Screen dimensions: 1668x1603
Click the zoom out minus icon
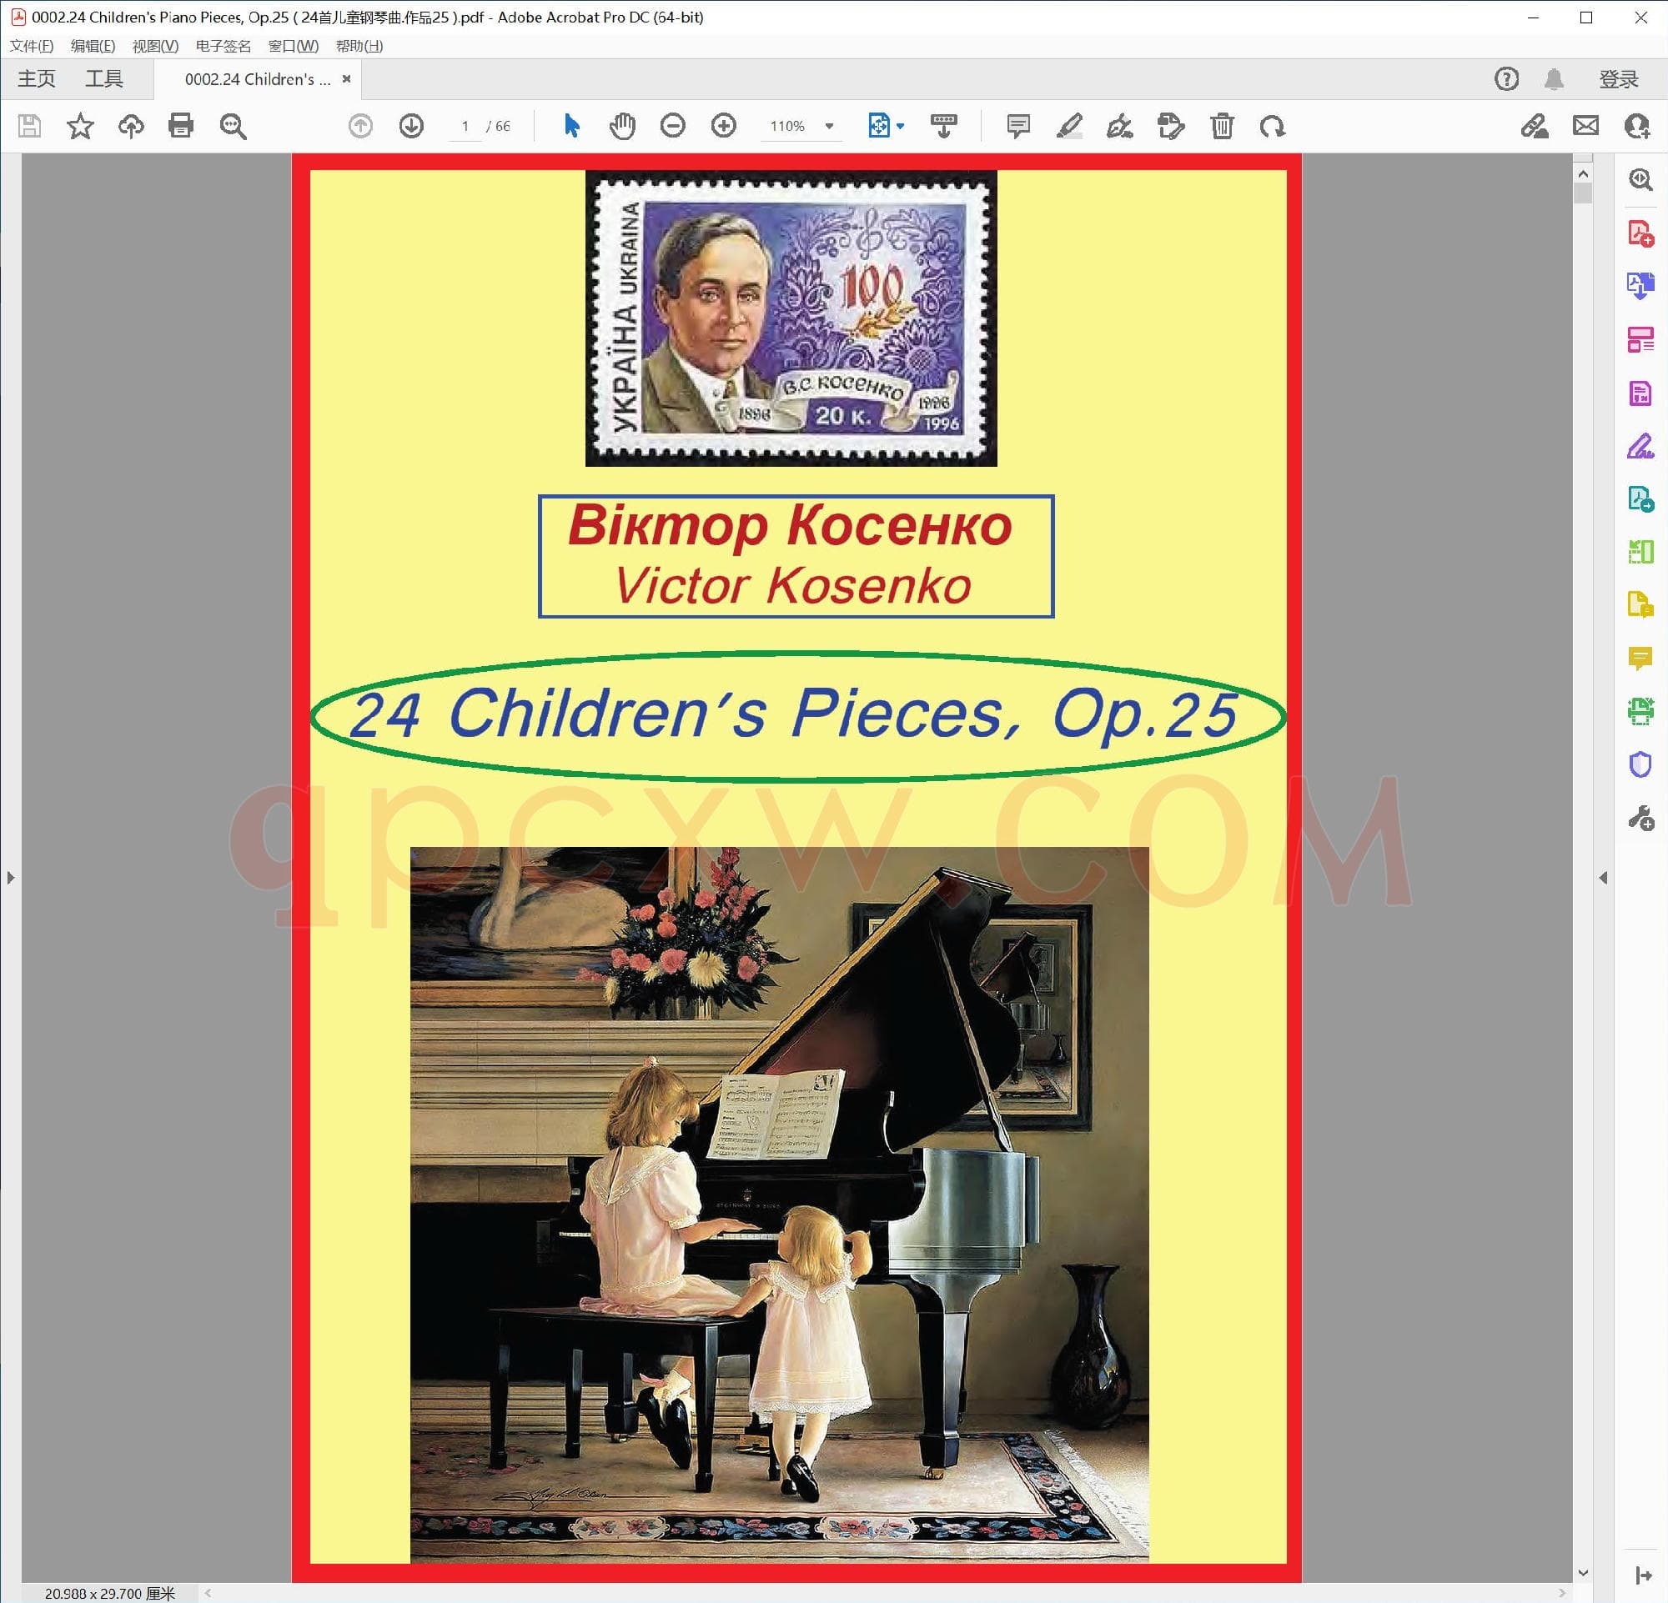672,126
